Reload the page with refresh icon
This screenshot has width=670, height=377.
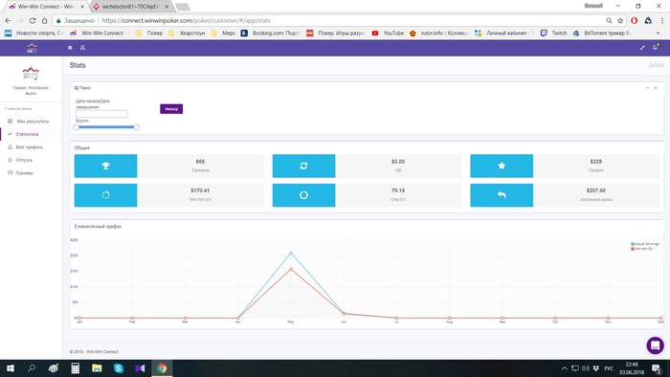[x=33, y=20]
